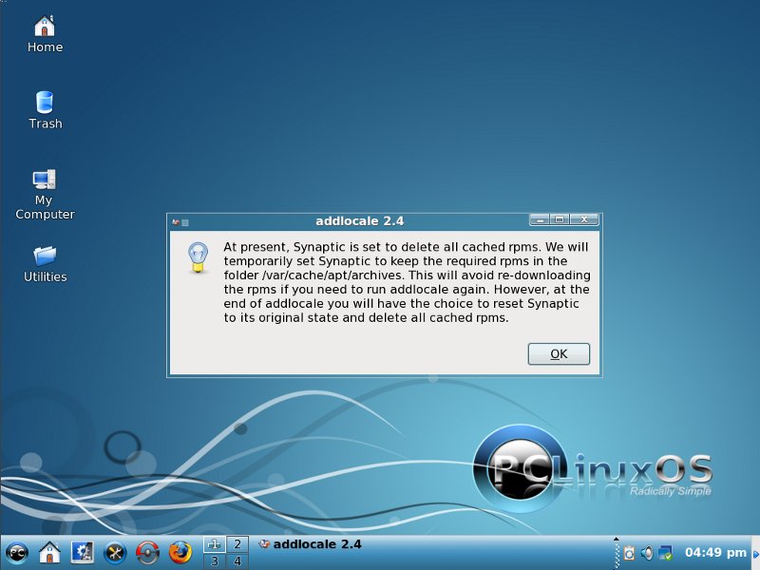Expand the panel hide arrow at right edge

pyautogui.click(x=755, y=552)
